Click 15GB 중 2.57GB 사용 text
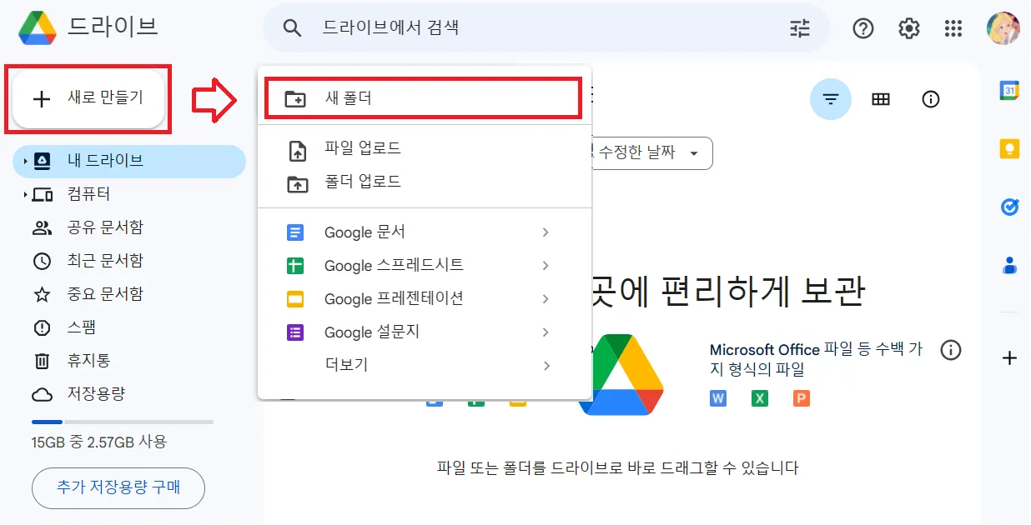 [98, 442]
